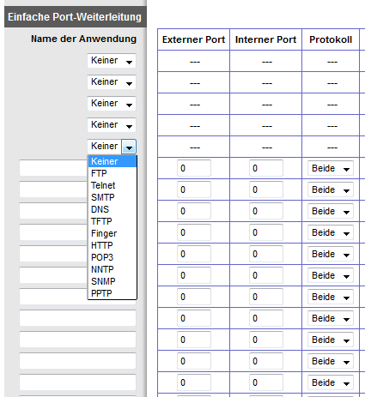The height and width of the screenshot is (397, 365).
Task: Expand the third Beide protocol dropdown
Action: [331, 211]
